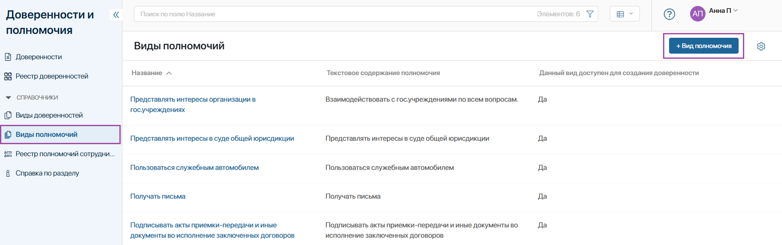Select Виды полномочий sidebar item
782x245 pixels.
46,135
